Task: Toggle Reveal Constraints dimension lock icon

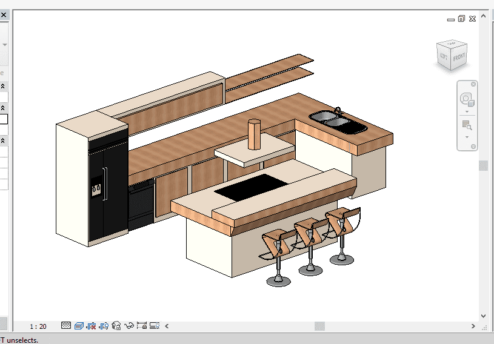Action: (x=142, y=325)
